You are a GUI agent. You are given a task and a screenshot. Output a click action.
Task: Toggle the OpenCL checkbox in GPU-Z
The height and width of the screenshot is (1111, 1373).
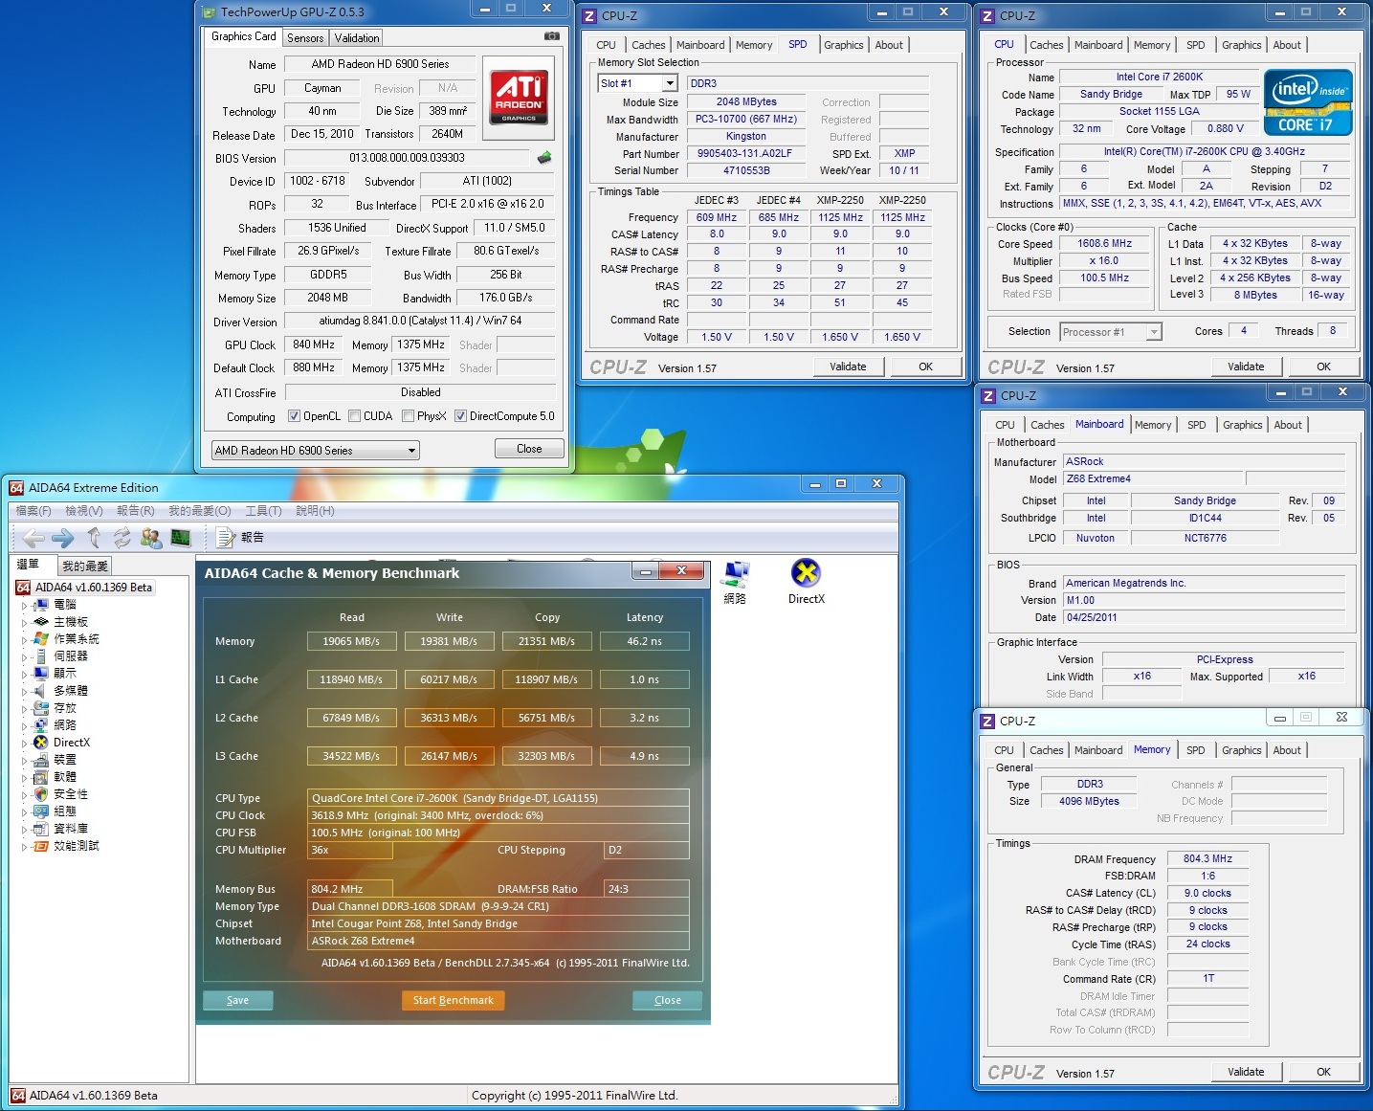coord(295,416)
